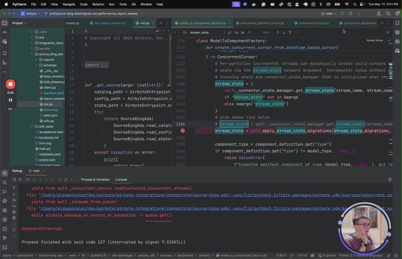Image resolution: width=402 pixels, height=259 pixels.
Task: Click View Breakpoints icon in debug toolbar
Action: coord(60,180)
